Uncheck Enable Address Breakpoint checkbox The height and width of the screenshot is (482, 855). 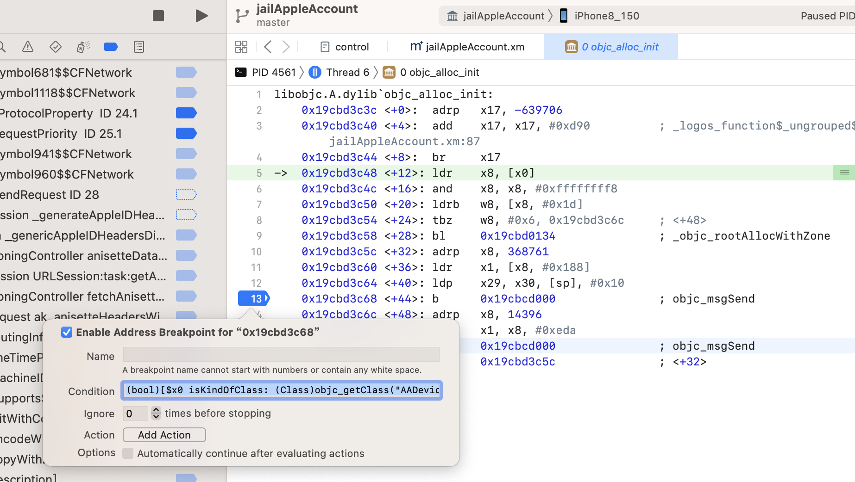[67, 332]
